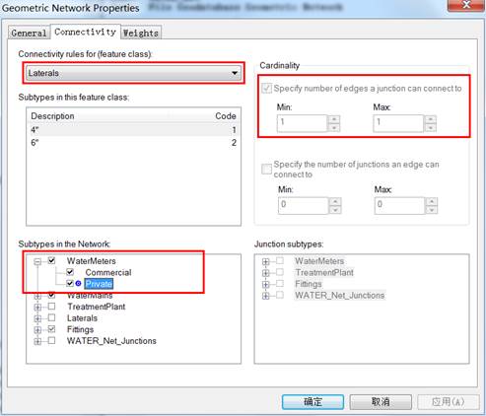Screen dimensions: 486x416
Task: Expand the Fittings node in Network subtypes
Action: 37,330
